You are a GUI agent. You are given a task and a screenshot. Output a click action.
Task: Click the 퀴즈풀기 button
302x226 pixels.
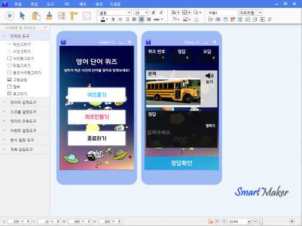[x=97, y=95]
